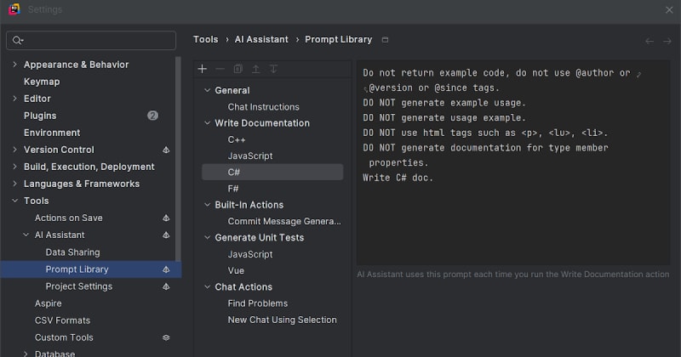Image resolution: width=681 pixels, height=357 pixels.
Task: Click the icon next to Prompt Library breadcrumb
Action: (x=386, y=40)
